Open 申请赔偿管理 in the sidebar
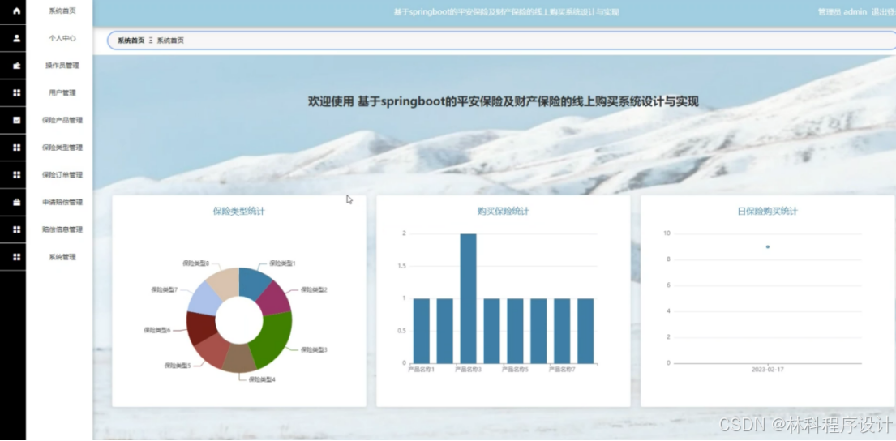896x441 pixels. [x=62, y=202]
